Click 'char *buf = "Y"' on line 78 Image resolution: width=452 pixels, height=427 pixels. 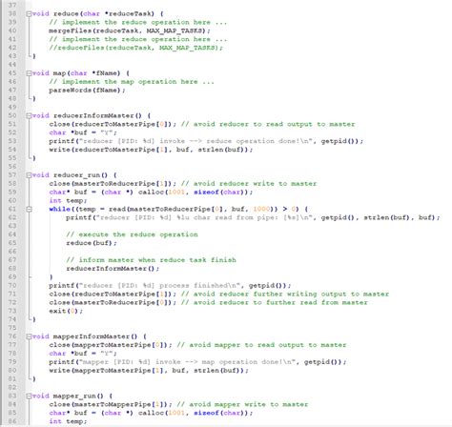pyautogui.click(x=83, y=354)
